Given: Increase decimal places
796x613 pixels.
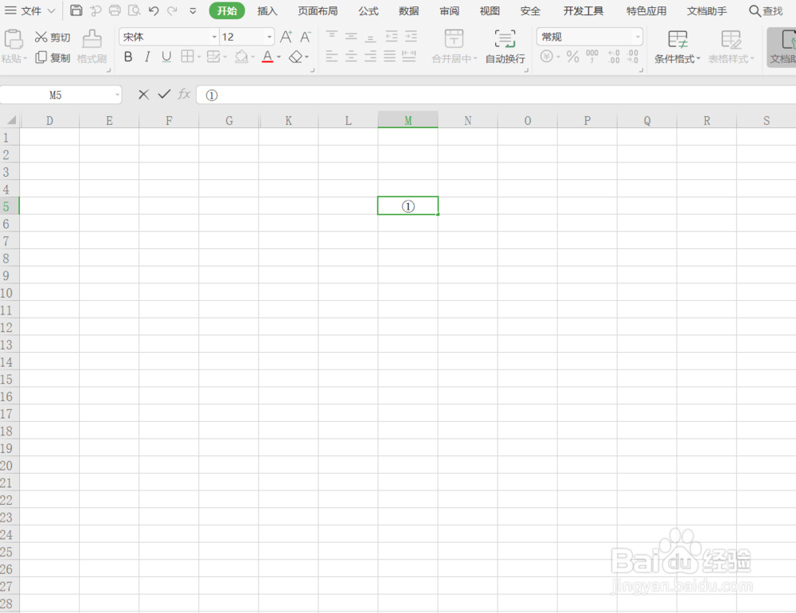Looking at the screenshot, I should point(614,57).
